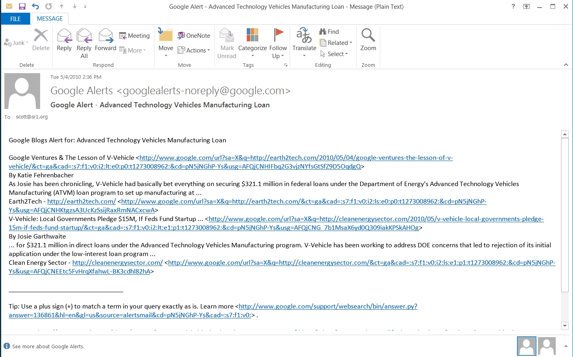
Task: Click the Outlook envelope icon in title bar
Action: point(9,6)
